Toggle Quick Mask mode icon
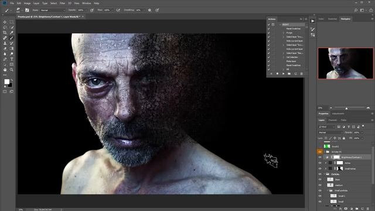This screenshot has height=211, width=375. pos(5,91)
